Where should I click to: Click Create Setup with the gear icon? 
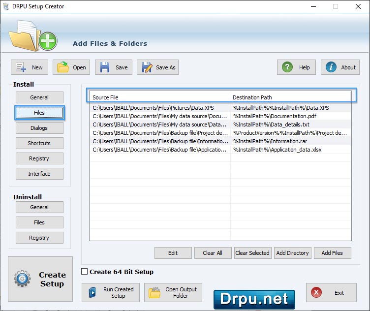click(x=40, y=279)
